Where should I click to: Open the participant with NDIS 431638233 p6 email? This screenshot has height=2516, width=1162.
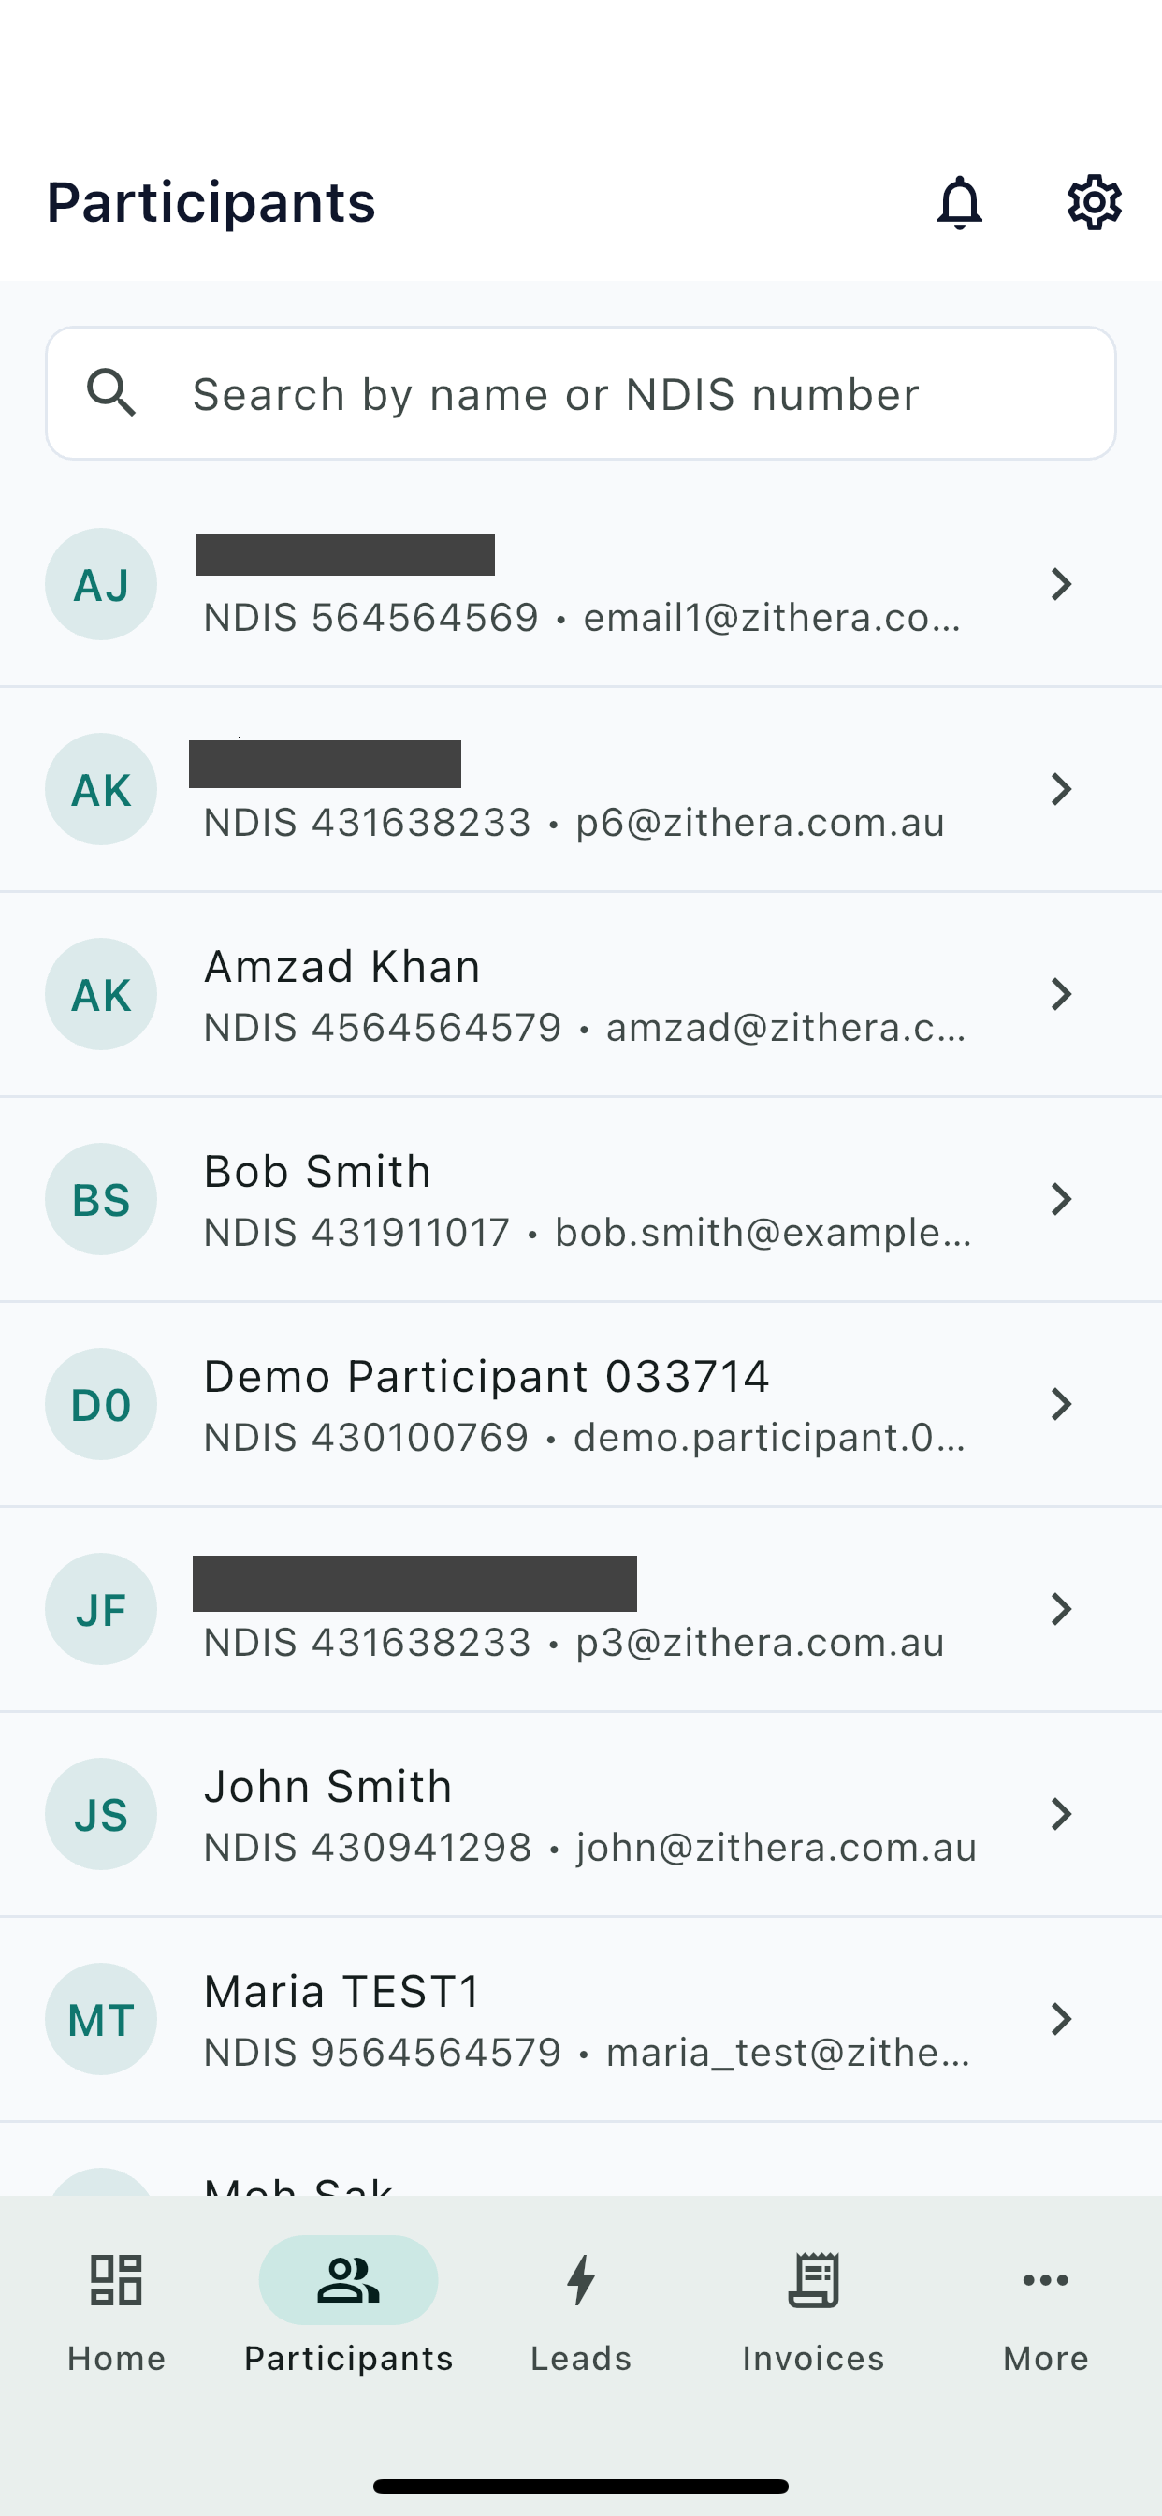581,789
